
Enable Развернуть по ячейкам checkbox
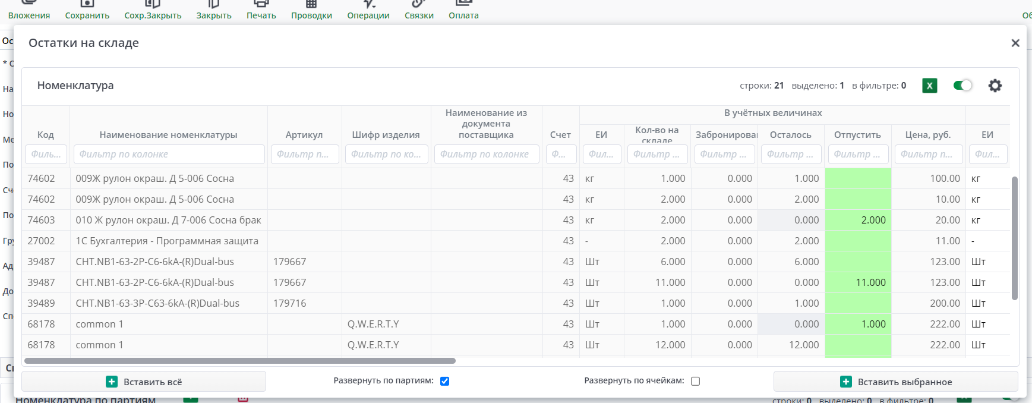pyautogui.click(x=695, y=381)
